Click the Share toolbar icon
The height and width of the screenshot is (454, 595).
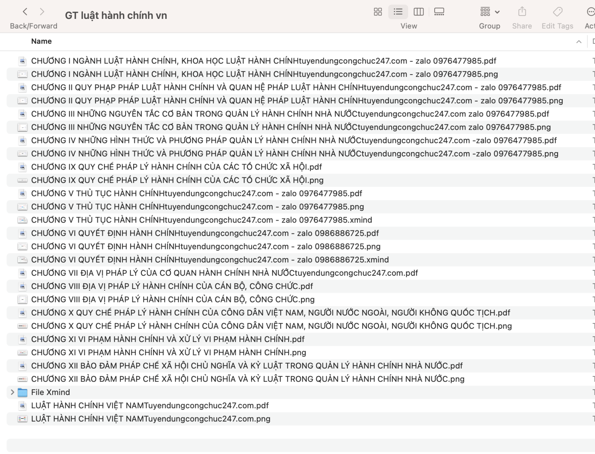[x=522, y=12]
